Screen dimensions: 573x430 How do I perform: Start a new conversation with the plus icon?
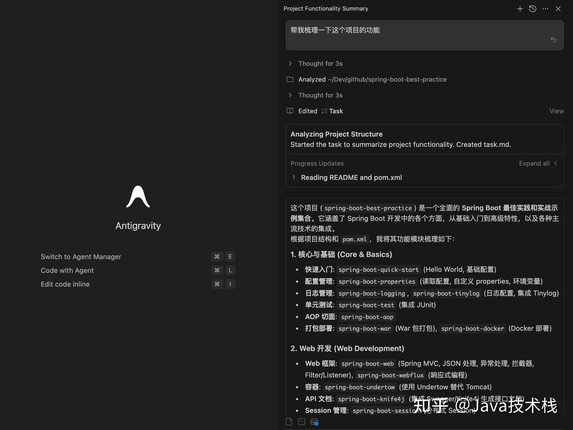[x=520, y=8]
